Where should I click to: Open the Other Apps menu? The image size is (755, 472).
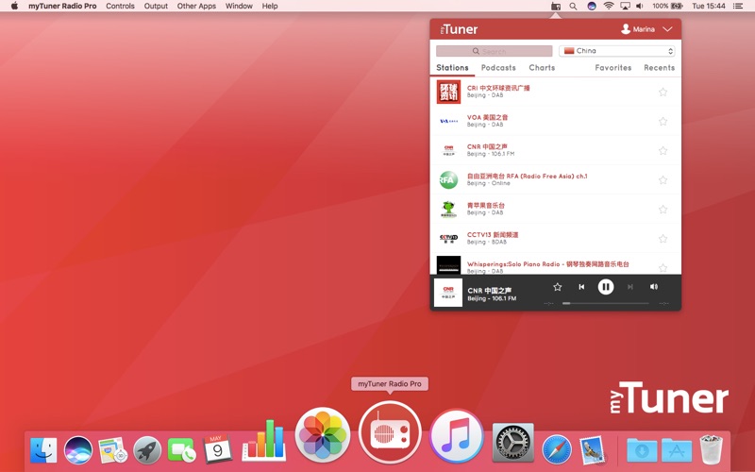(196, 7)
